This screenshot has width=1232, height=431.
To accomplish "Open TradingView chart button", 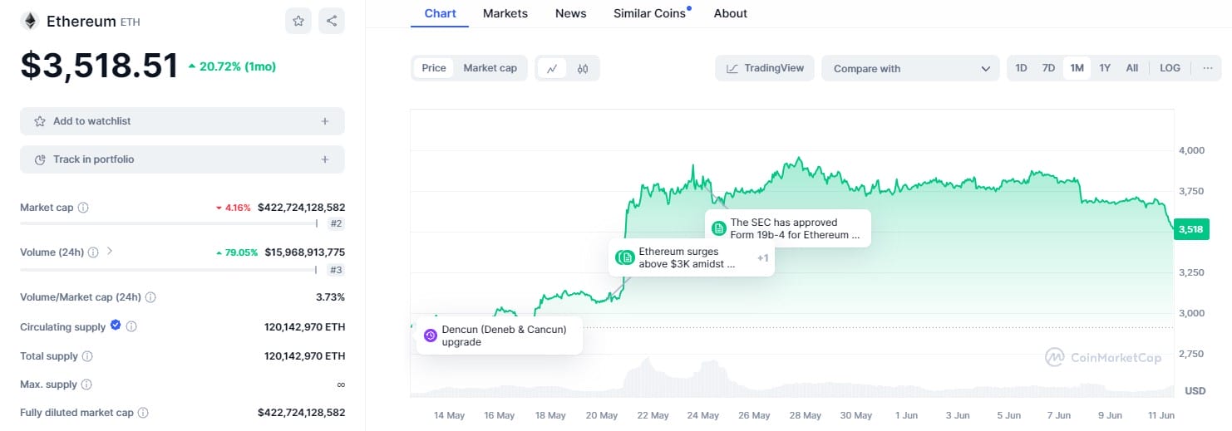I will 765,68.
